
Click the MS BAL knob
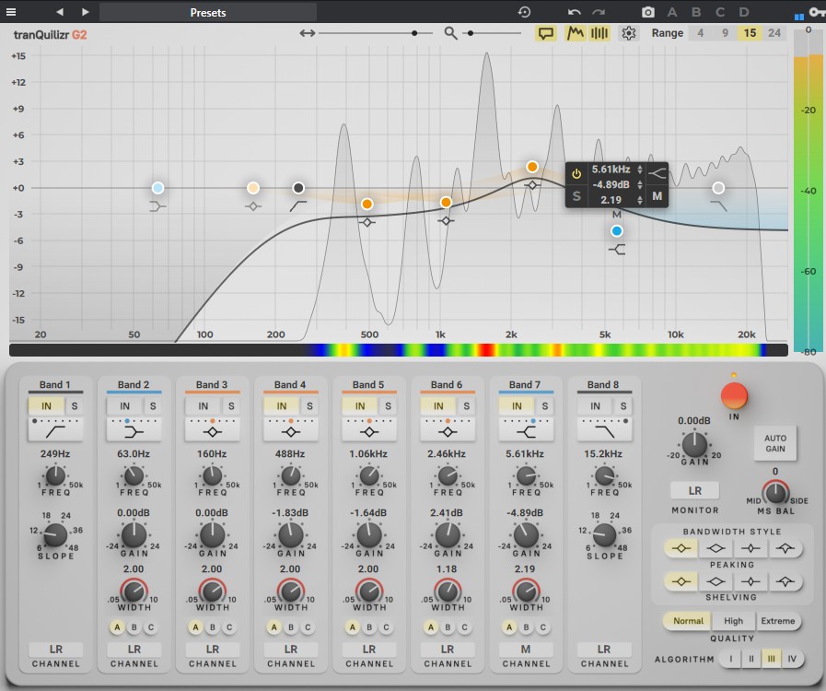coord(775,492)
